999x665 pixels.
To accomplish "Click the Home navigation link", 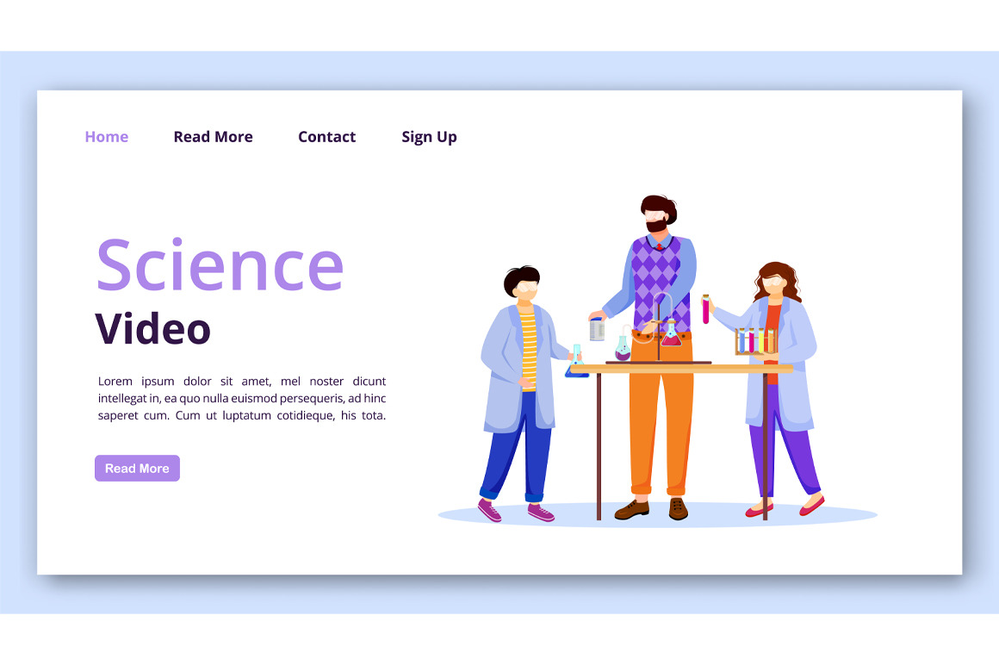I will (x=106, y=137).
